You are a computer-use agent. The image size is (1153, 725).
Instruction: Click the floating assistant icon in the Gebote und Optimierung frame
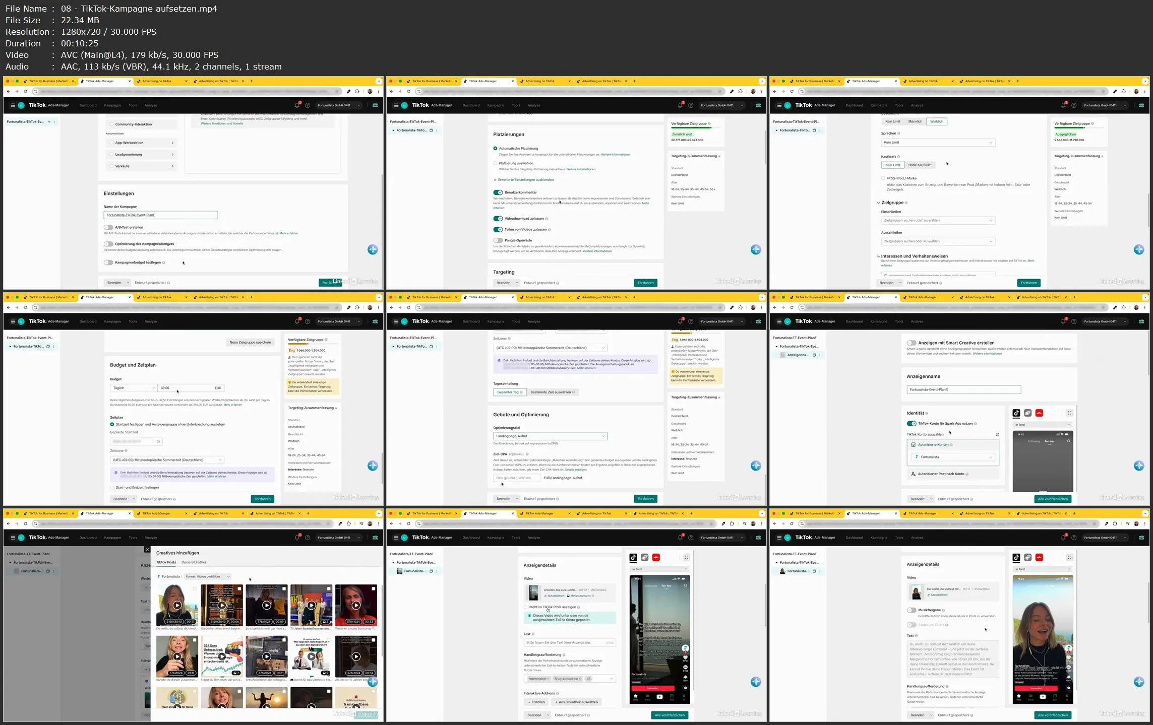coord(756,466)
